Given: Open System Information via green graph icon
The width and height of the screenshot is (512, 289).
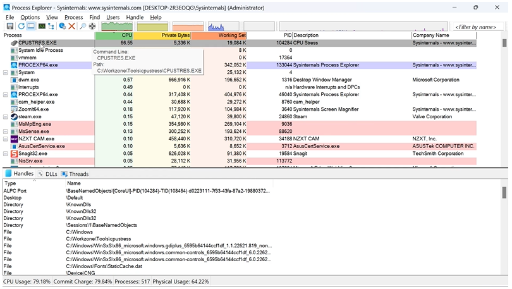Looking at the screenshot, I should pyautogui.click(x=42, y=27).
